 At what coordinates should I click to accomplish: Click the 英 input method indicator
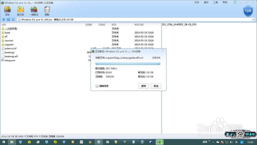pos(236,142)
